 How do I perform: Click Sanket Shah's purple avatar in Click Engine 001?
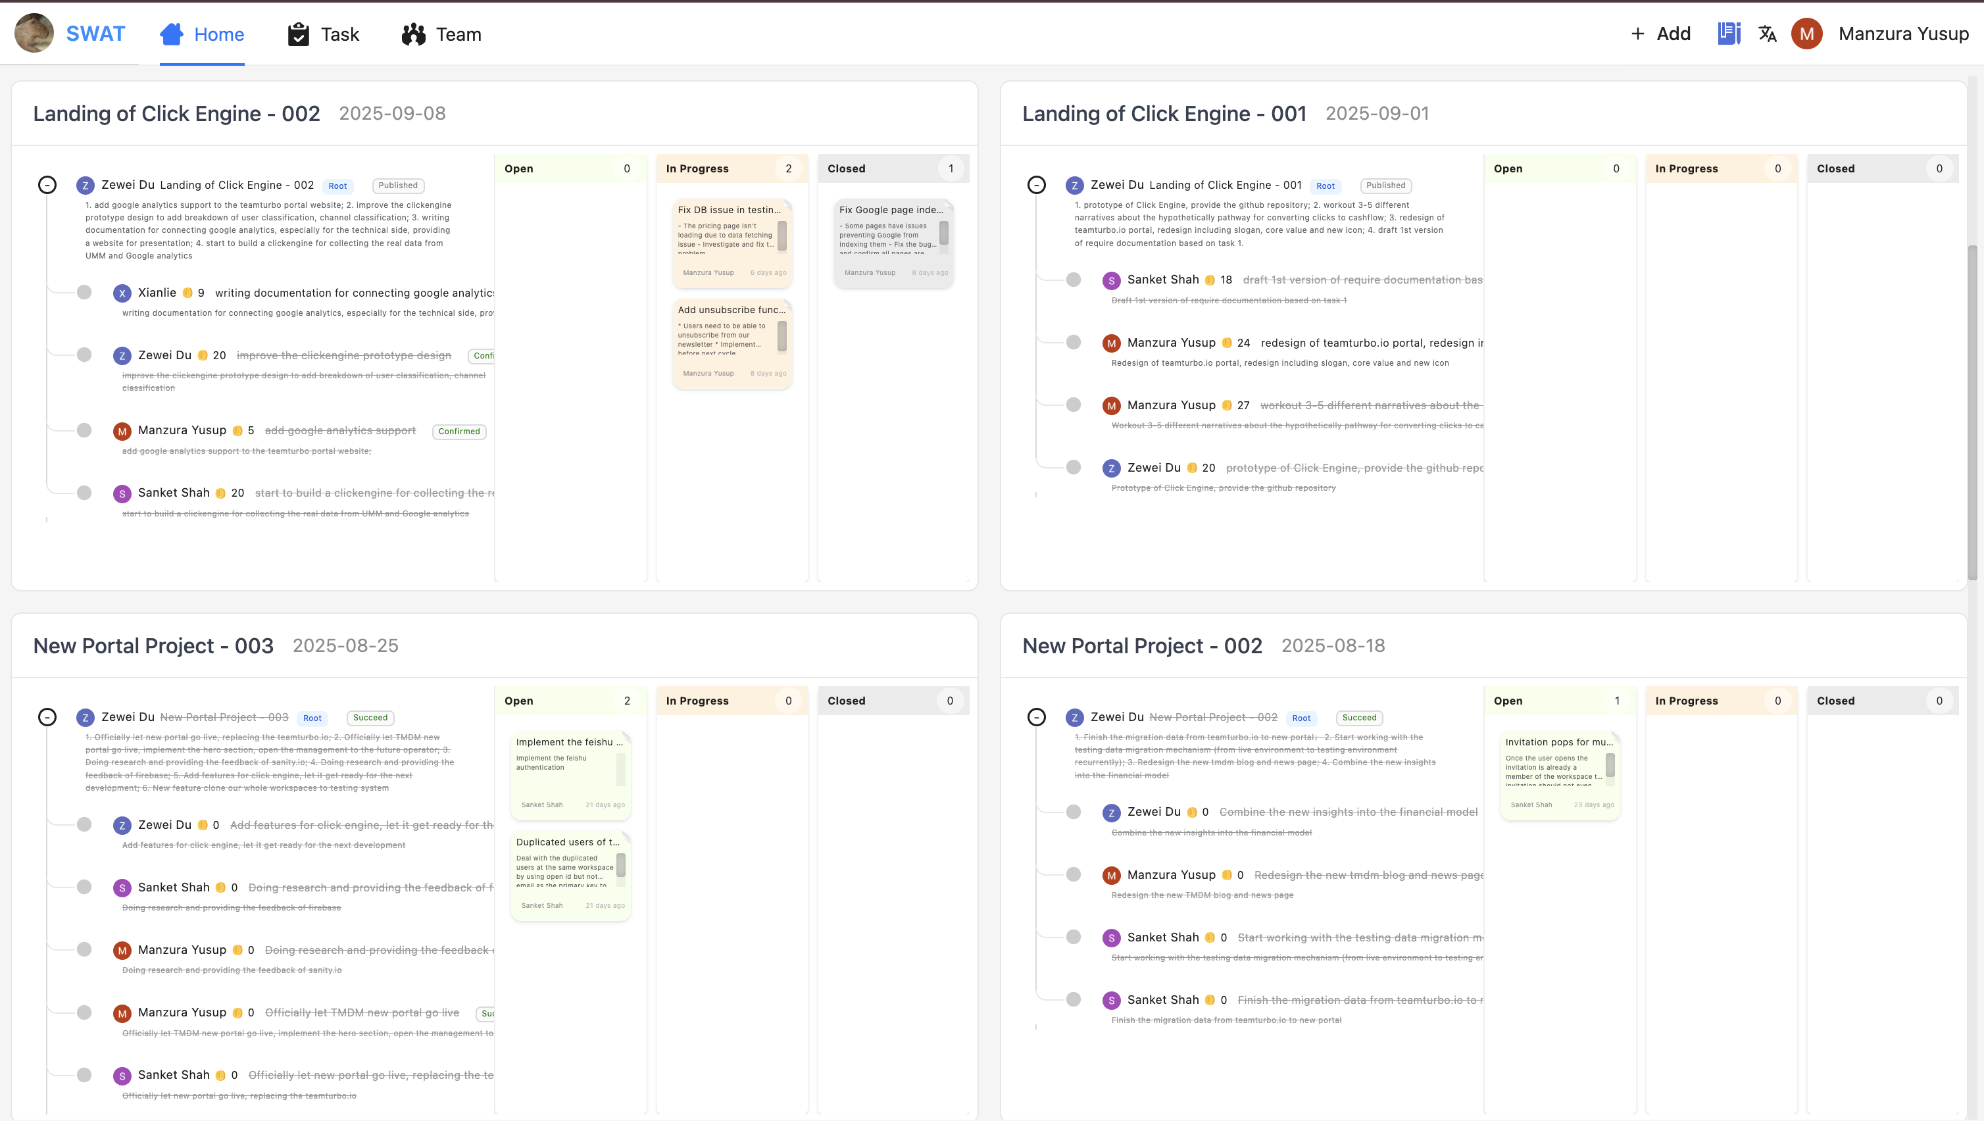(x=1110, y=280)
